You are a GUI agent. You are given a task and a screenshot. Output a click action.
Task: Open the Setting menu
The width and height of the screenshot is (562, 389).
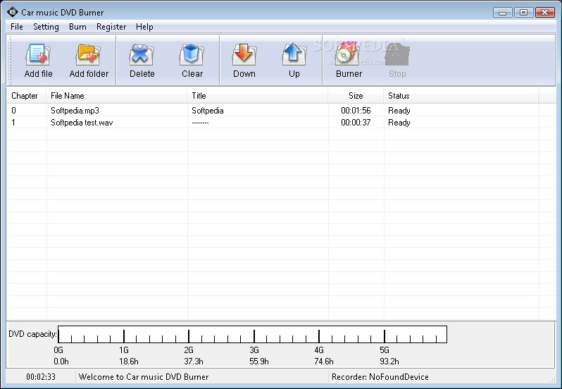tap(46, 27)
